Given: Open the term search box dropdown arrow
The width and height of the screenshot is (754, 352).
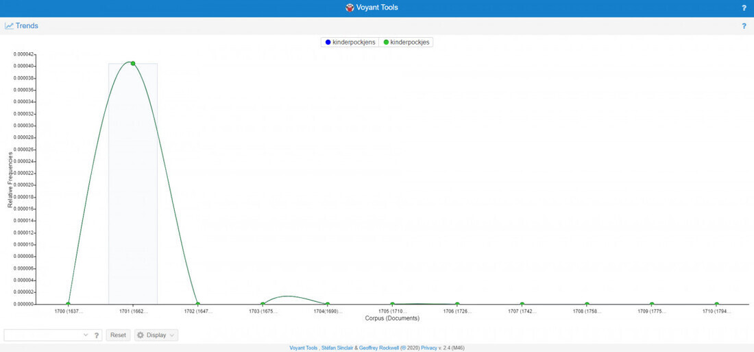Looking at the screenshot, I should [x=86, y=335].
